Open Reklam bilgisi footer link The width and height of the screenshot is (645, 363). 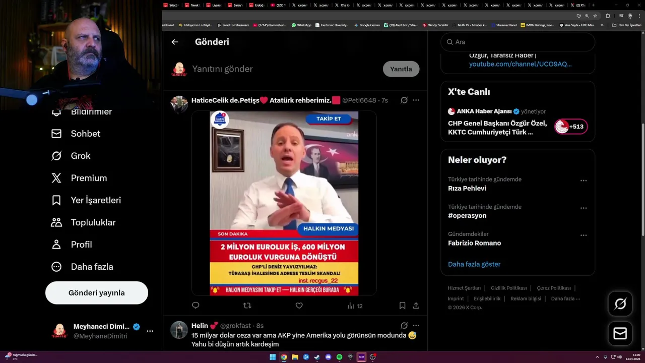pos(526,298)
